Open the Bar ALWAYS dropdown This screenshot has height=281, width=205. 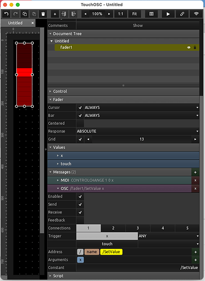pos(142,115)
